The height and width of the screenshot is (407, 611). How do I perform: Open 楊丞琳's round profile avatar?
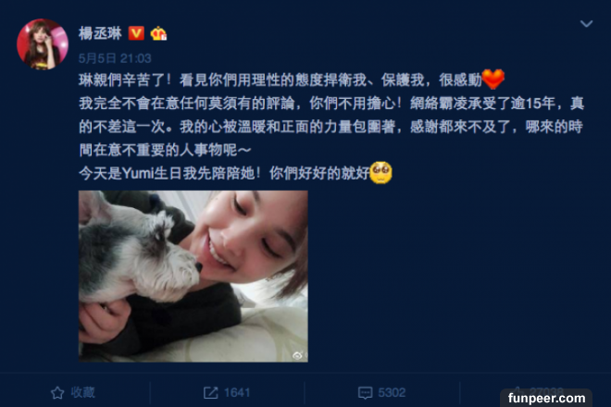click(x=43, y=44)
